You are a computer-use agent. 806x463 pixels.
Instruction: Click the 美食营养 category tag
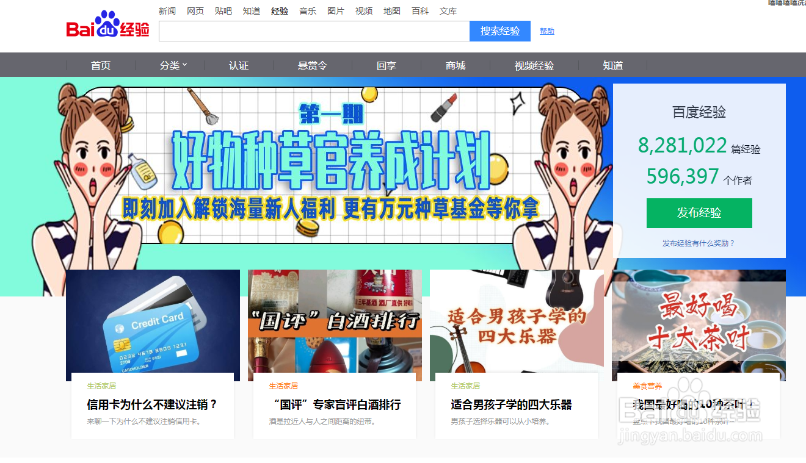647,386
